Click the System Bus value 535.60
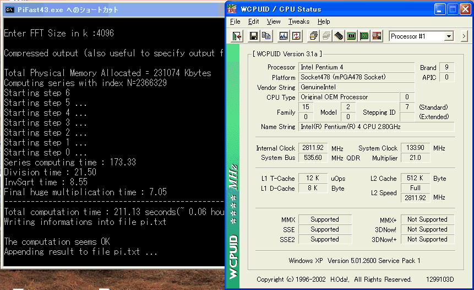The width and height of the screenshot is (474, 290). pos(313,158)
